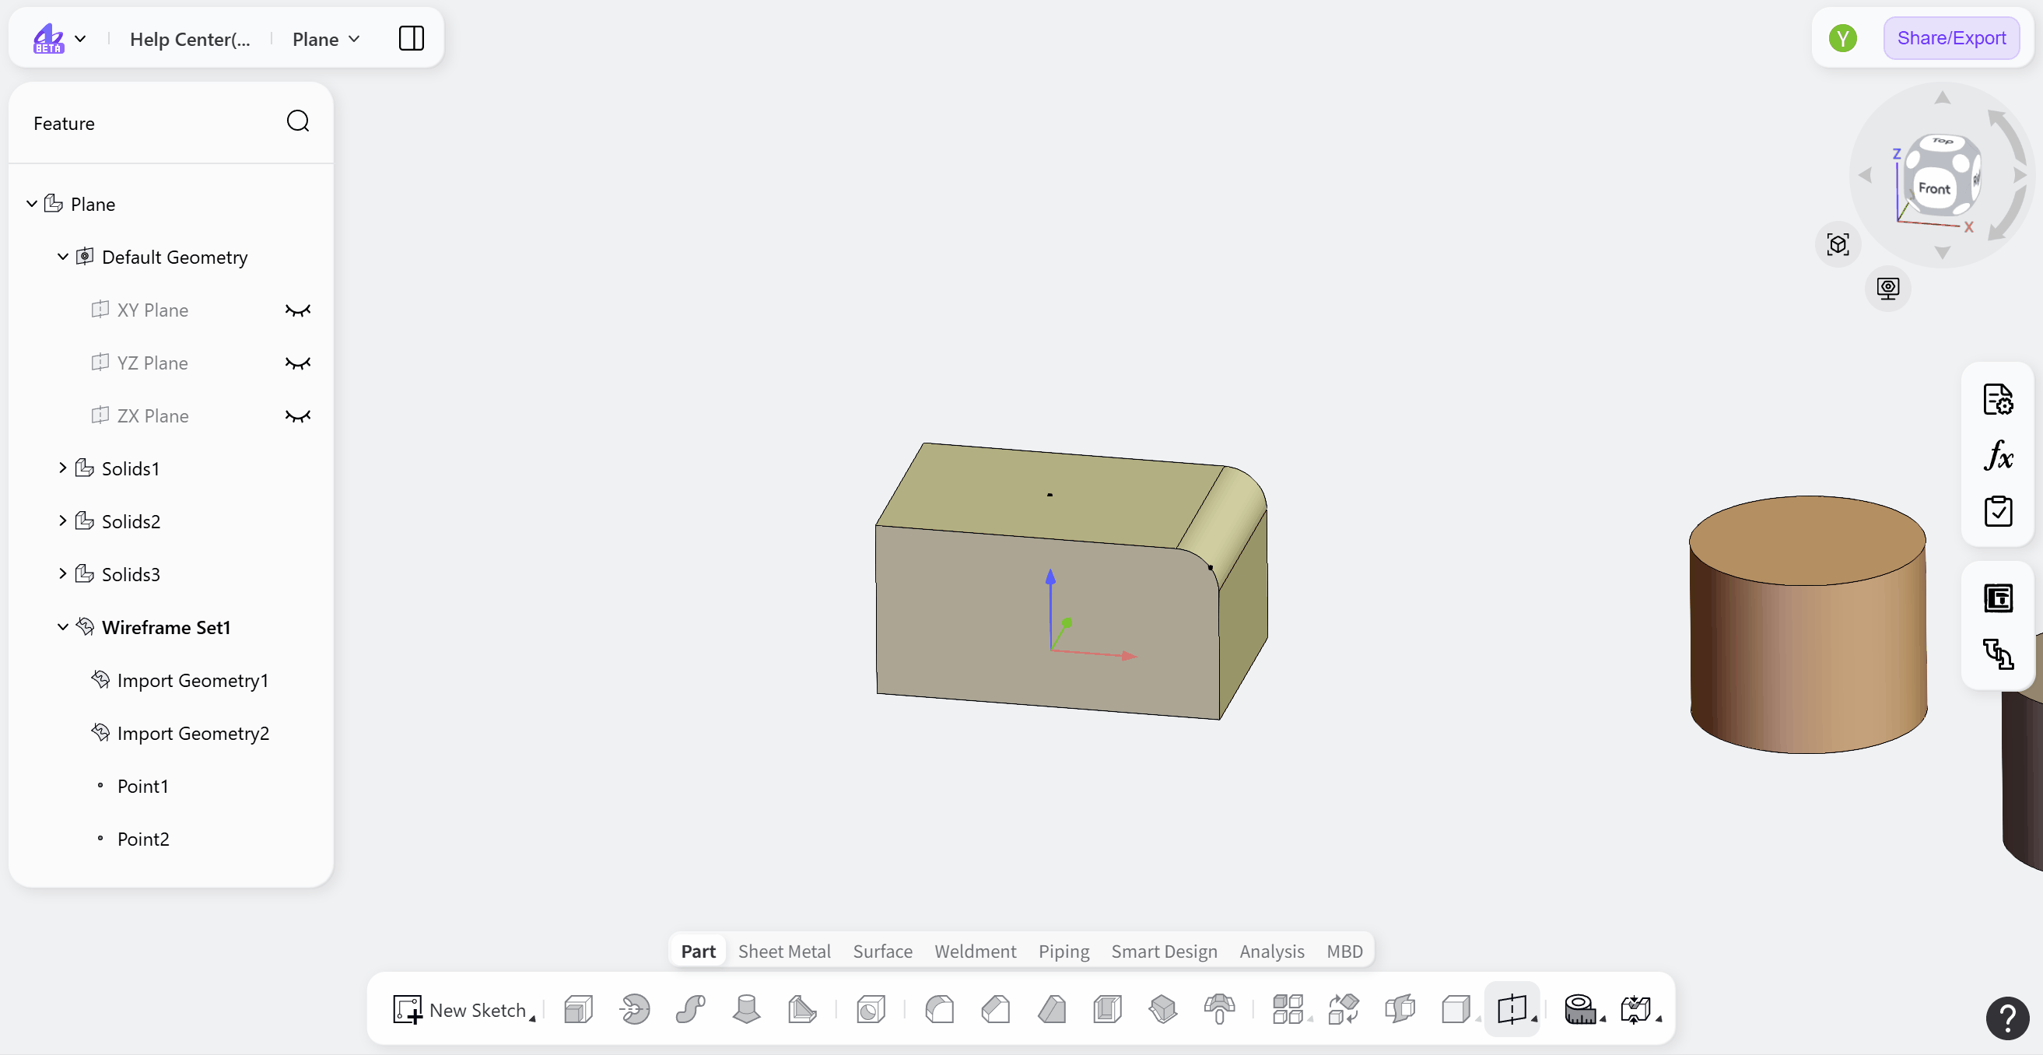Select the reference Plane tool icon
Image resolution: width=2043 pixels, height=1055 pixels.
click(1512, 1010)
